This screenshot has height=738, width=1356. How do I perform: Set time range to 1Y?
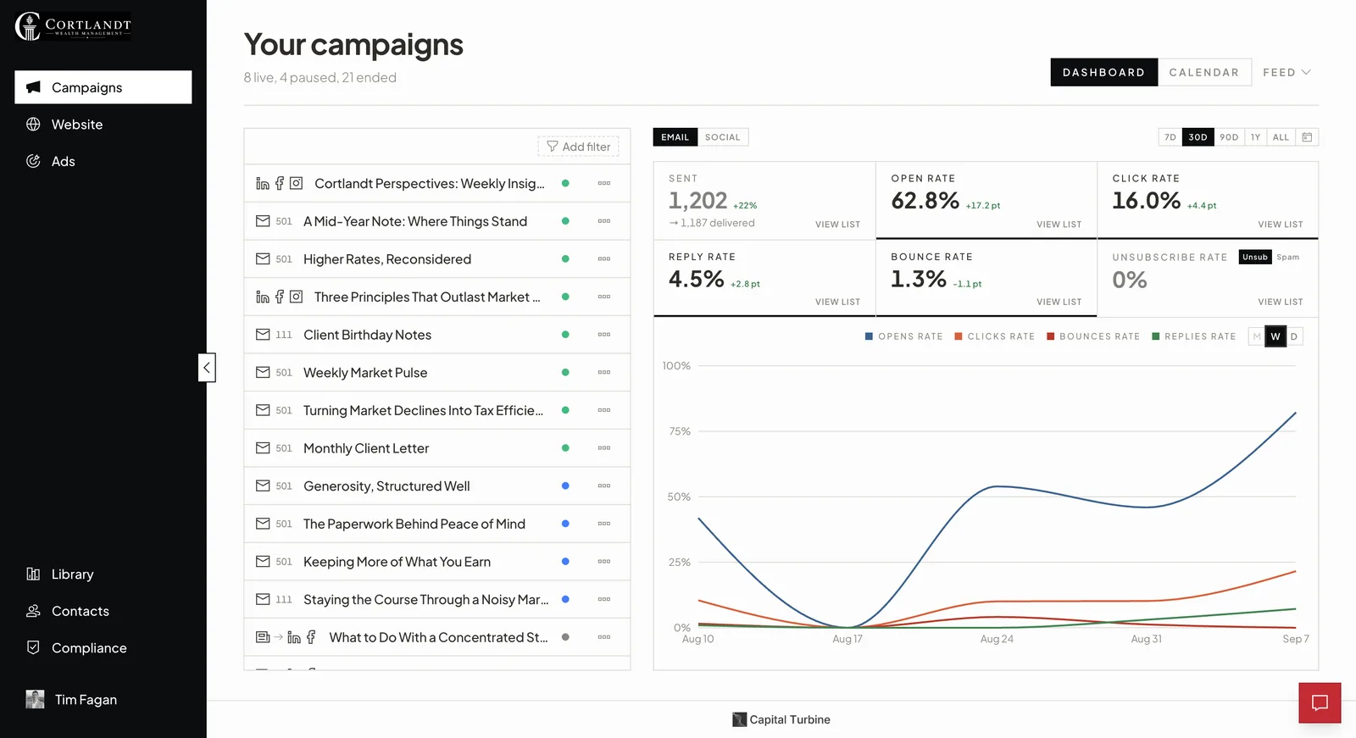tap(1255, 137)
